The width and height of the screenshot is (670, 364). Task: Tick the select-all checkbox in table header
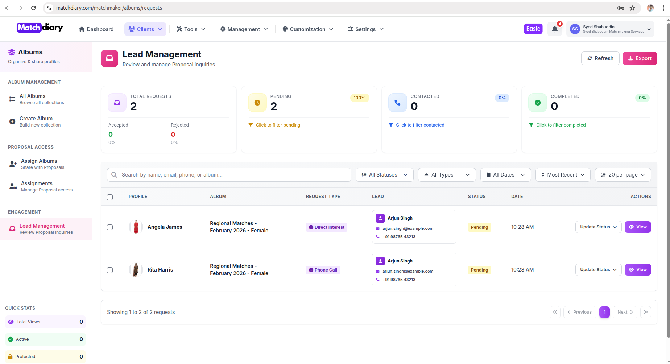click(110, 197)
